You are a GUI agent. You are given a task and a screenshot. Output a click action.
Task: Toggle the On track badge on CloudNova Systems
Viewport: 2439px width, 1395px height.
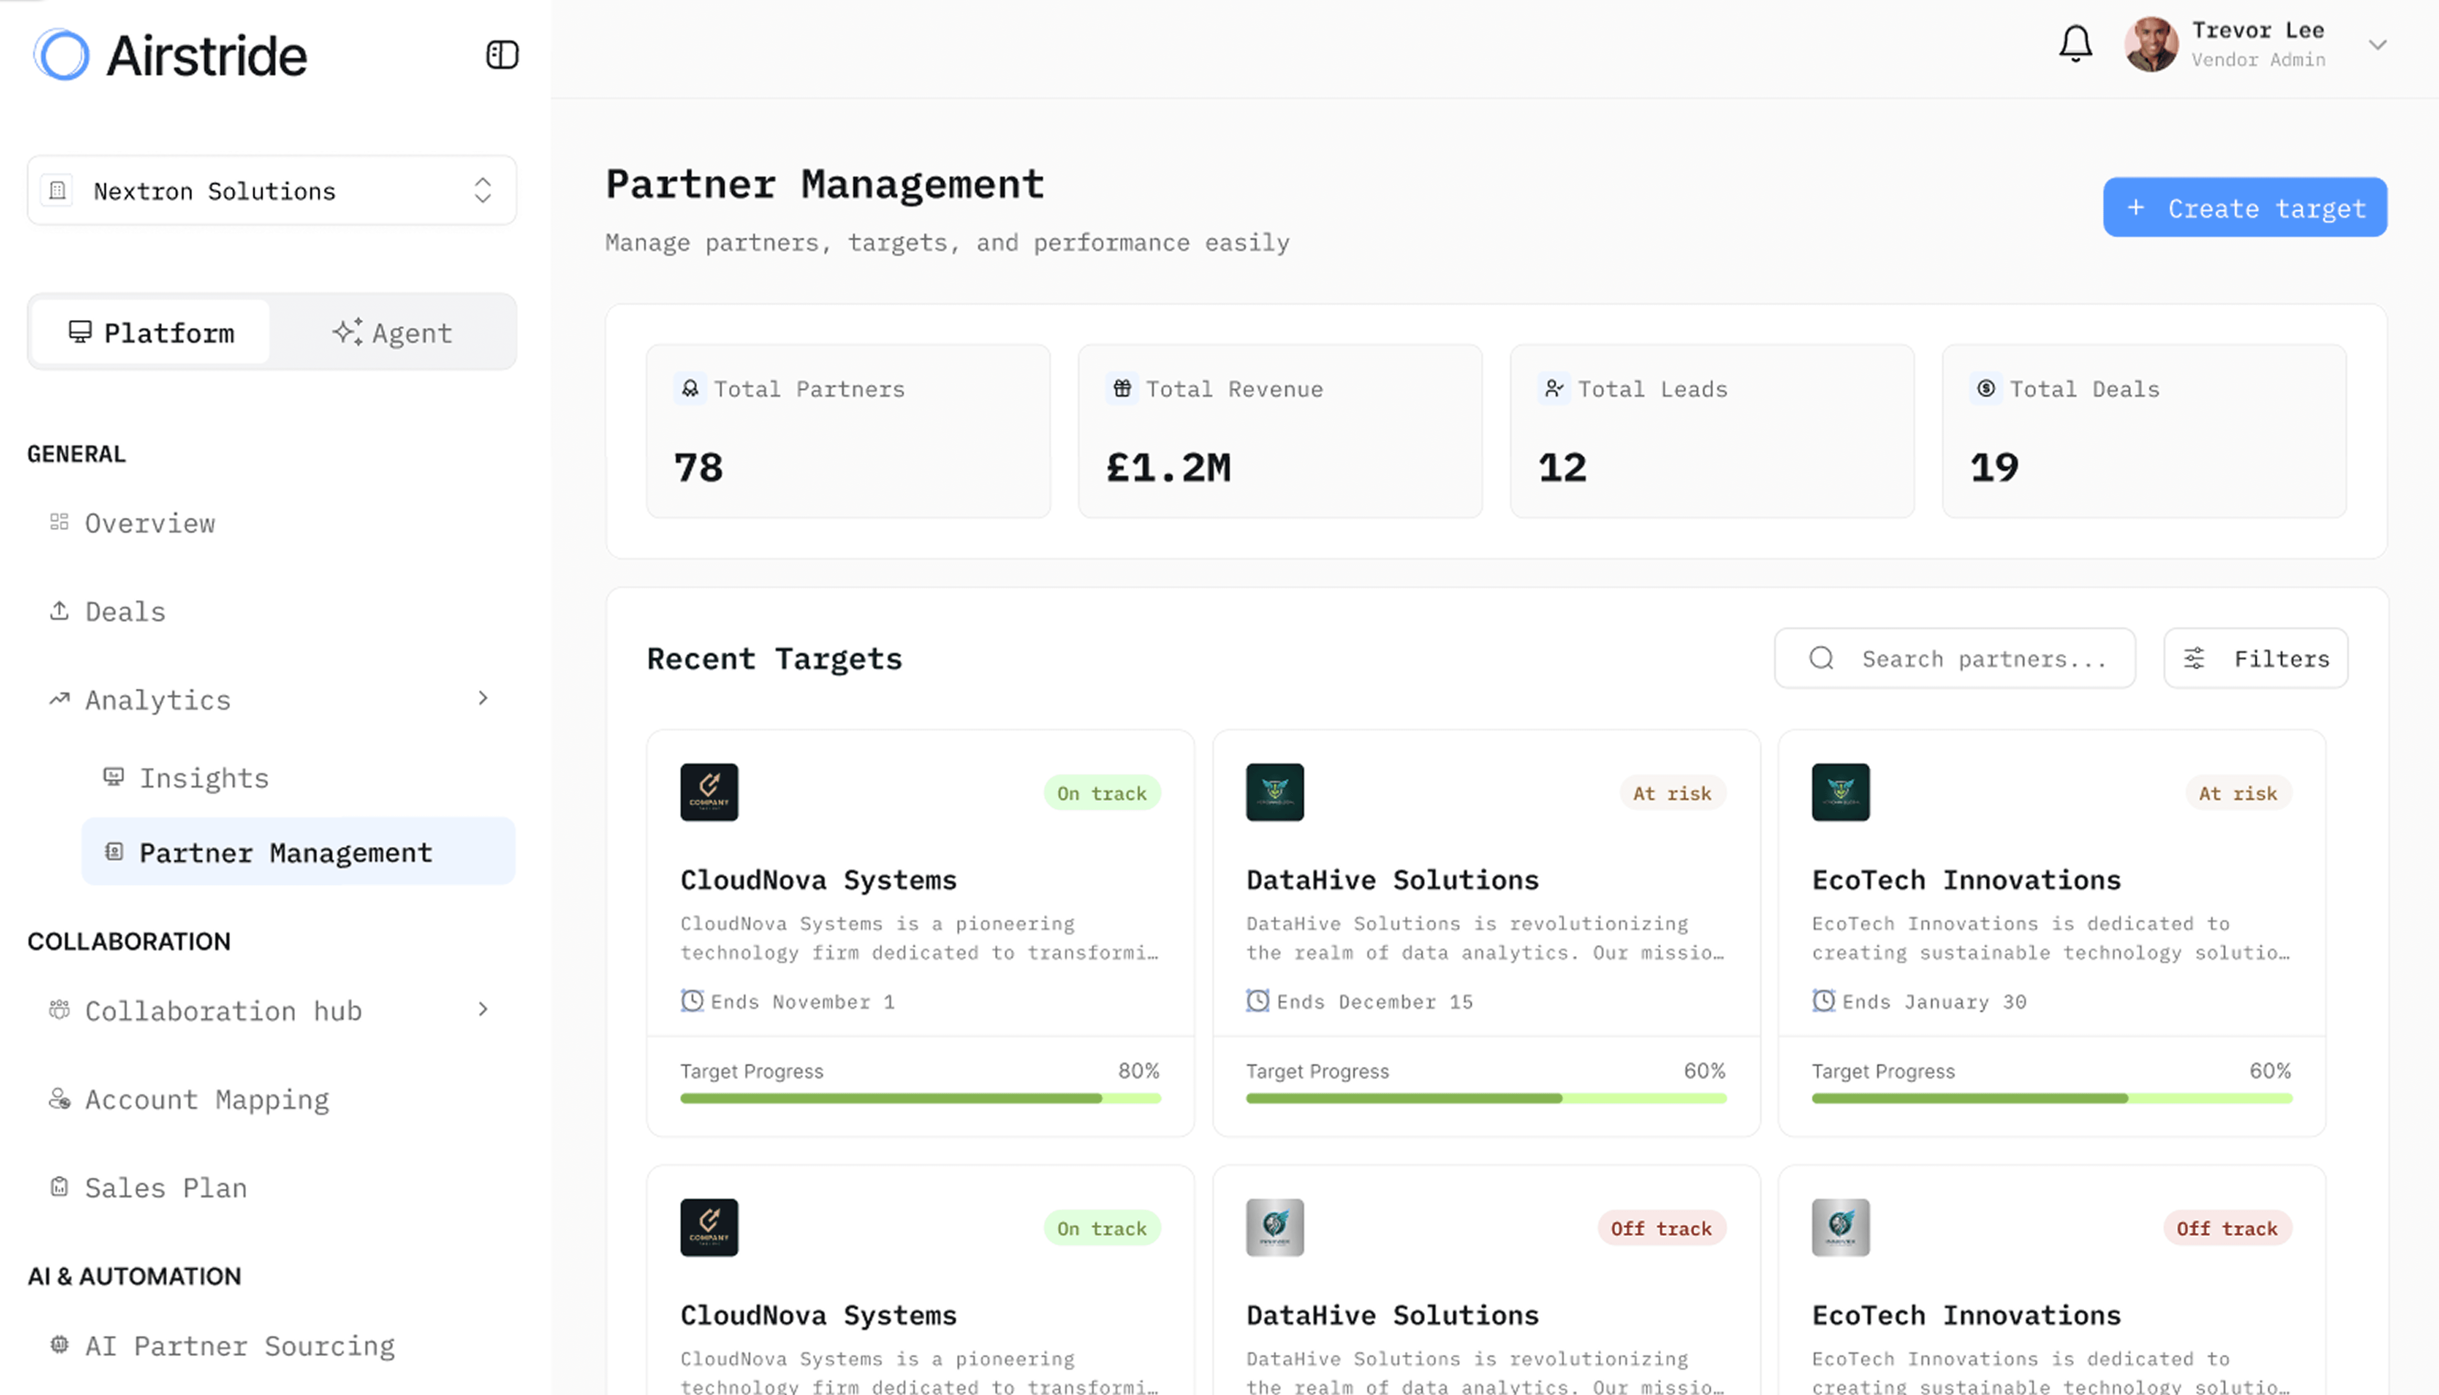click(x=1102, y=792)
